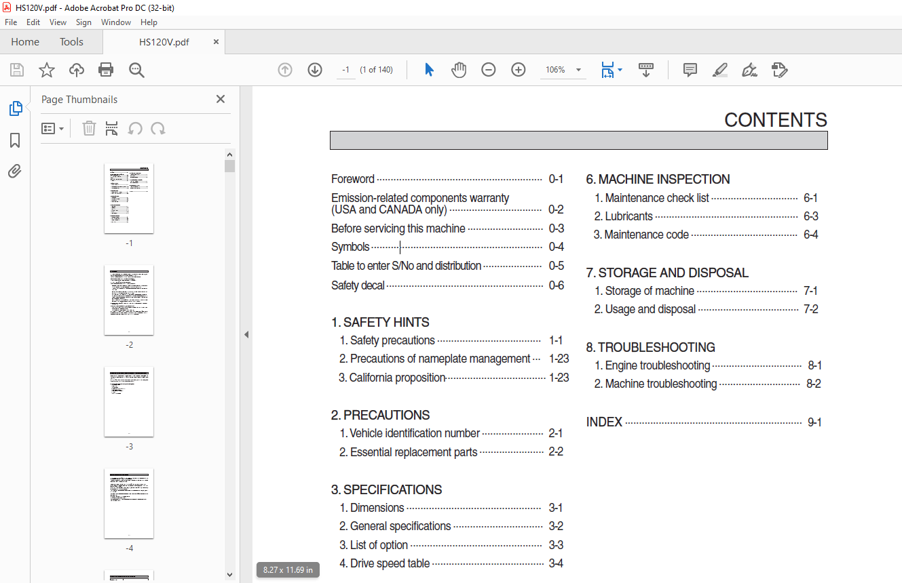Open the Find text magnifier tool
This screenshot has width=902, height=583.
(136, 70)
